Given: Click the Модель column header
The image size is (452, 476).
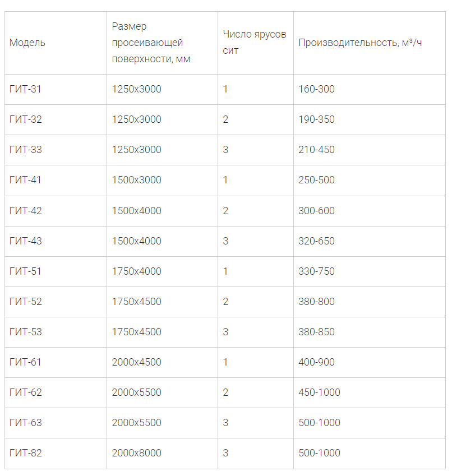Looking at the screenshot, I should pyautogui.click(x=27, y=43).
